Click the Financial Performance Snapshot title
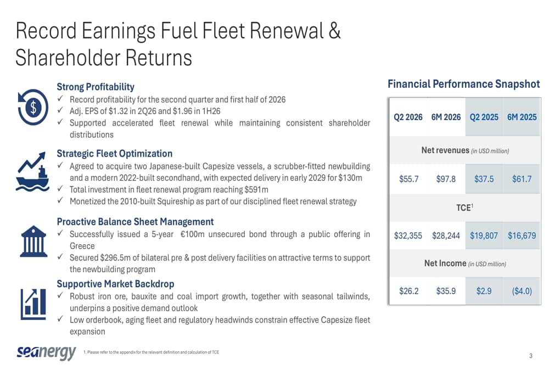The width and height of the screenshot is (549, 376). click(x=464, y=84)
